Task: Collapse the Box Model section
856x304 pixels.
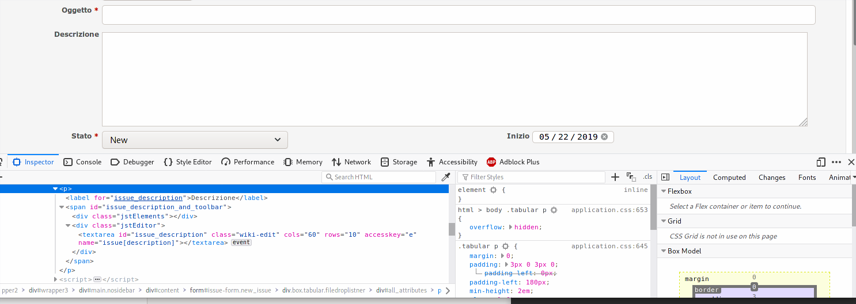Action: coord(663,251)
